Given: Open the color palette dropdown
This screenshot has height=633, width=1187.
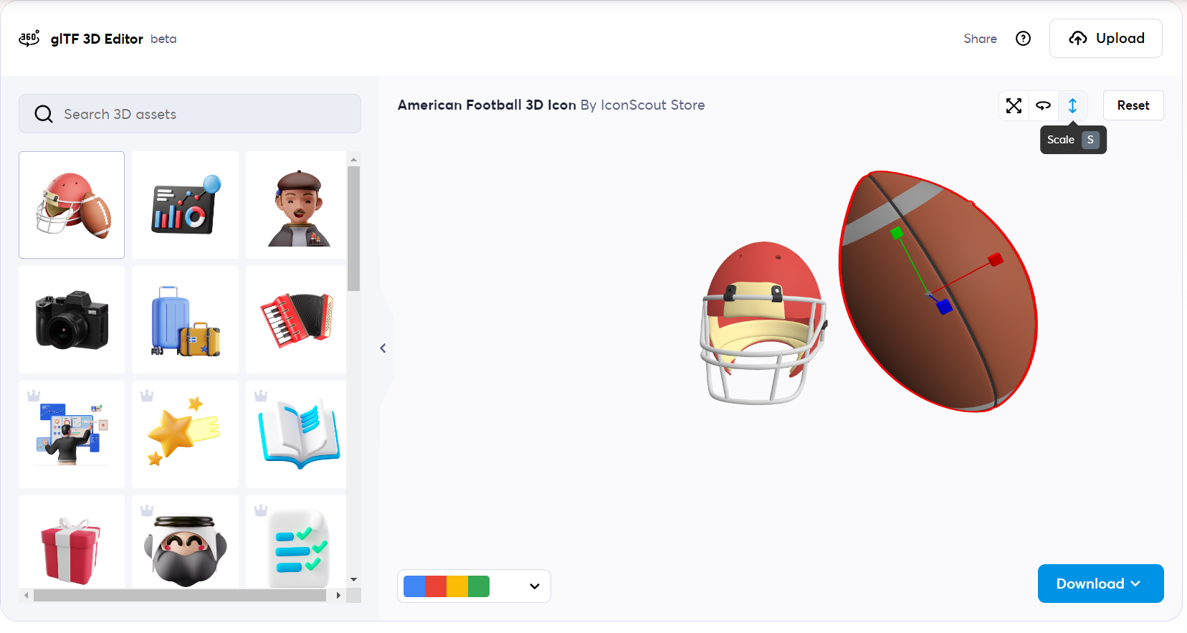Looking at the screenshot, I should (x=474, y=586).
